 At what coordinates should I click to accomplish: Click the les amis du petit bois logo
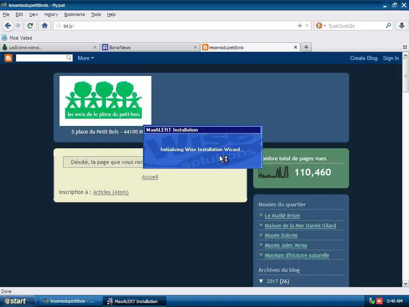(105, 101)
